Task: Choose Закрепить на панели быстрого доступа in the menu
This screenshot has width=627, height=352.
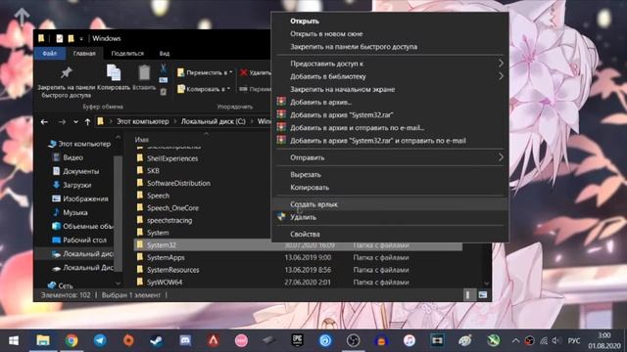Action: tap(390, 47)
